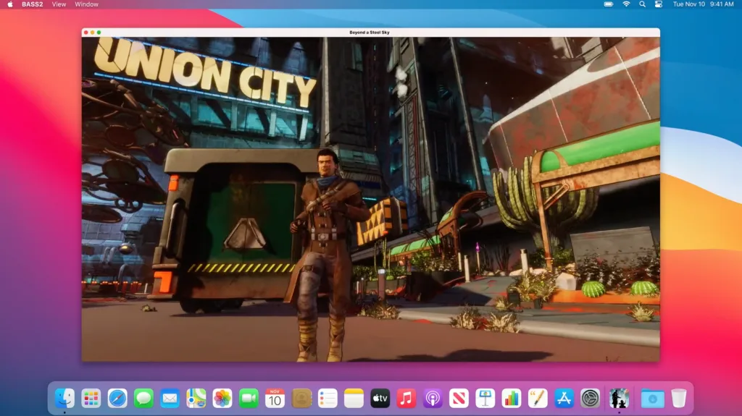
Task: Open Launchpad from the dock
Action: click(x=91, y=398)
